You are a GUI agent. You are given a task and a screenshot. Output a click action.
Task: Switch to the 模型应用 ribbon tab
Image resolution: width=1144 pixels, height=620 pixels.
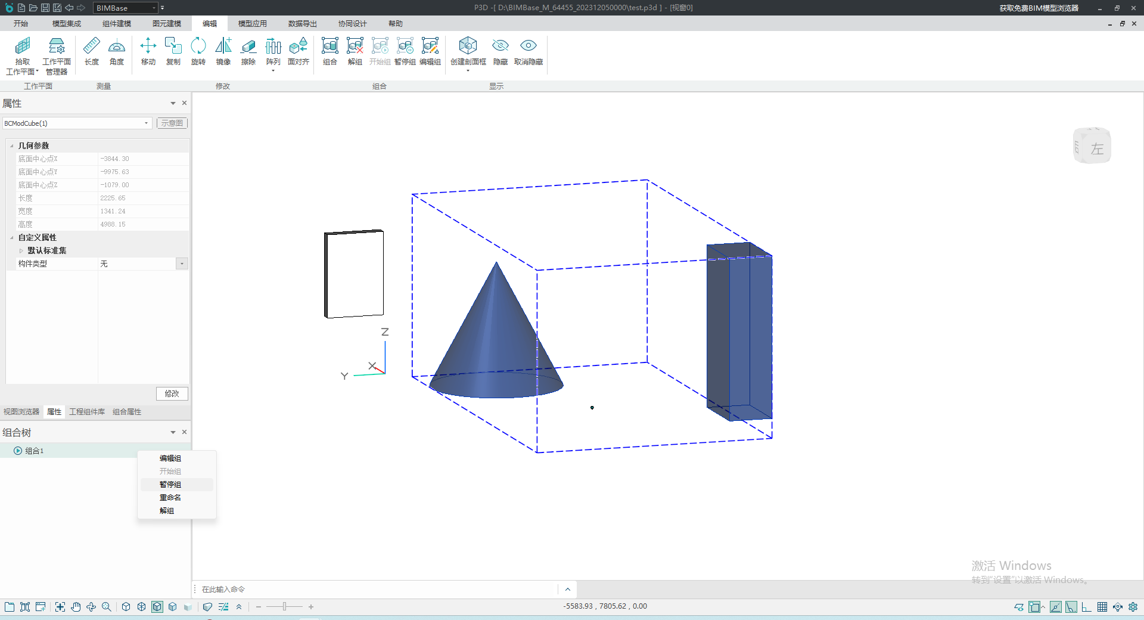coord(252,24)
